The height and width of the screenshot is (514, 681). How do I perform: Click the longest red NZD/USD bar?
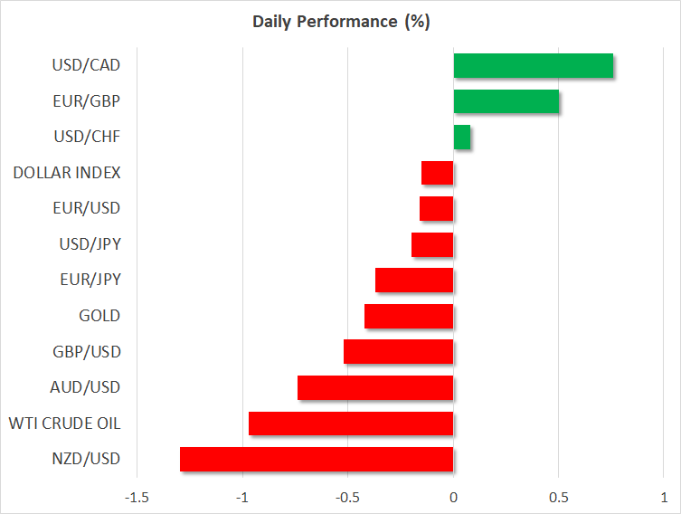(x=317, y=459)
